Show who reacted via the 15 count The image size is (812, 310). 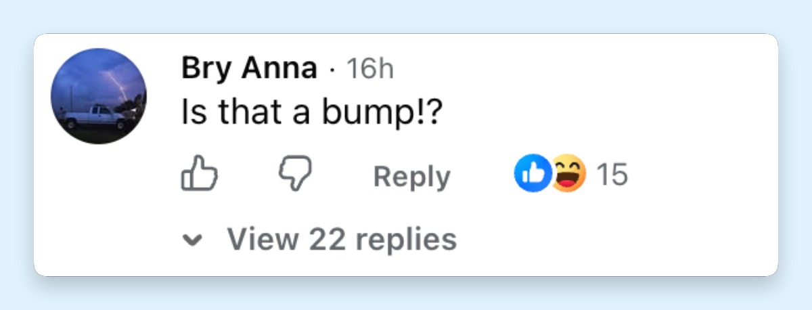click(612, 175)
